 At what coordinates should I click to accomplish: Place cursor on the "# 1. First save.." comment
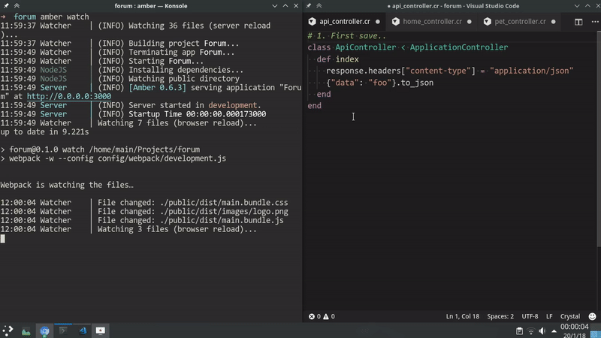tap(347, 36)
